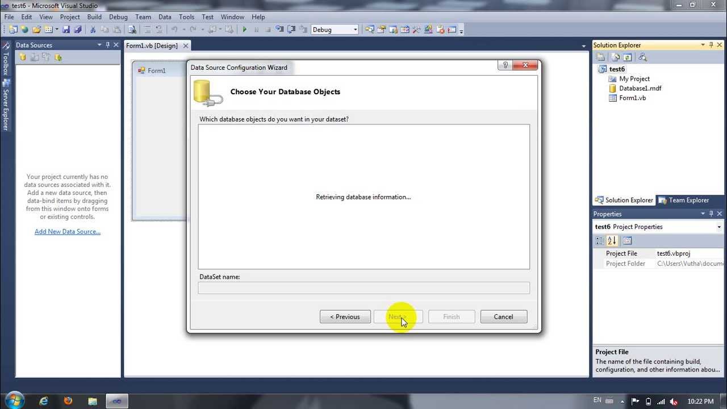Select test6 project in Solution Explorer

[617, 69]
